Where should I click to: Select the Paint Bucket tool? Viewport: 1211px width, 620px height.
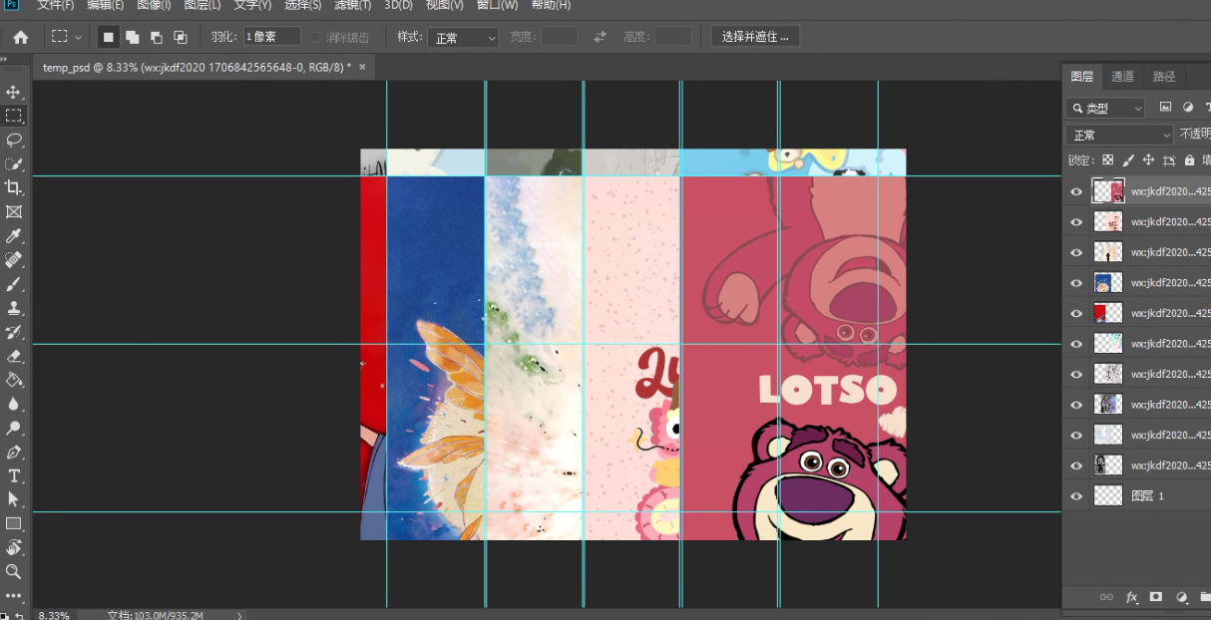click(x=14, y=380)
